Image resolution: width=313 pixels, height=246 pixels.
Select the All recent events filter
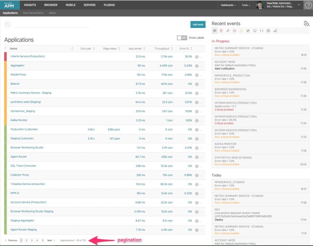point(214,31)
